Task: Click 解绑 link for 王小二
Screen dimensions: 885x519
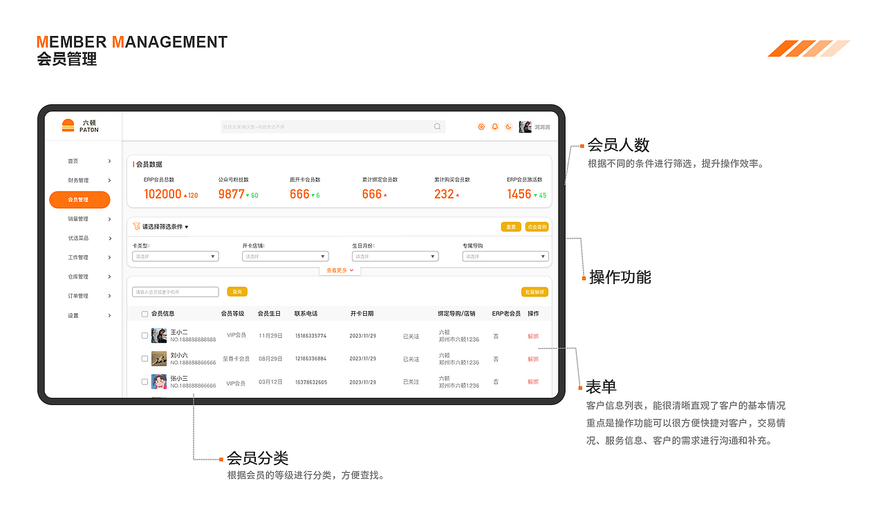Action: (533, 336)
